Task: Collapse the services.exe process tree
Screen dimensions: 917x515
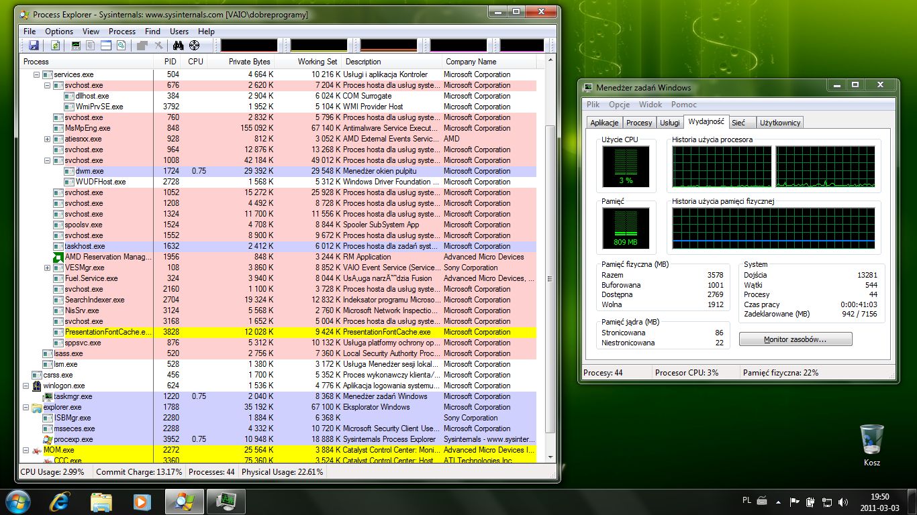Action: [37, 74]
